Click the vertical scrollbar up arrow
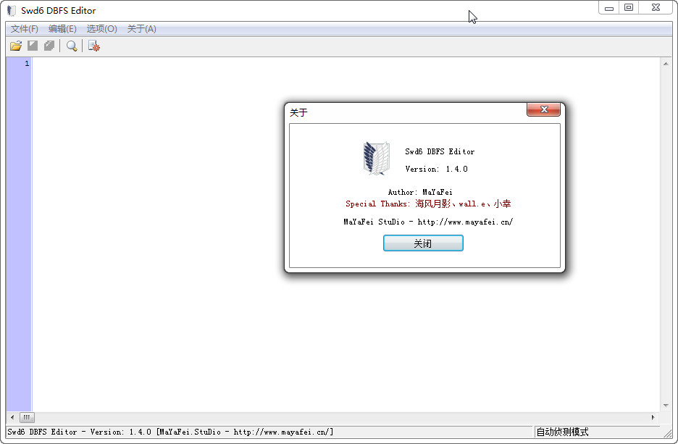Screen dimensions: 678x444 tap(666, 64)
